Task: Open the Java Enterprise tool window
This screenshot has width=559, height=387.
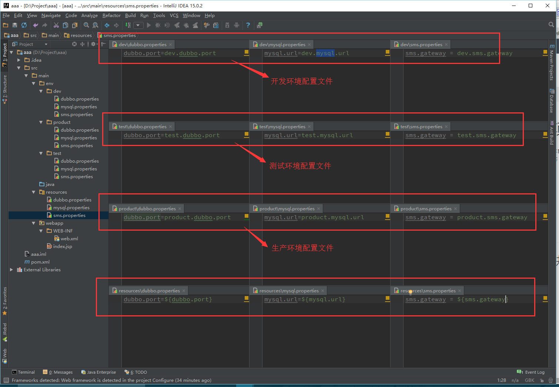Action: pyautogui.click(x=98, y=372)
